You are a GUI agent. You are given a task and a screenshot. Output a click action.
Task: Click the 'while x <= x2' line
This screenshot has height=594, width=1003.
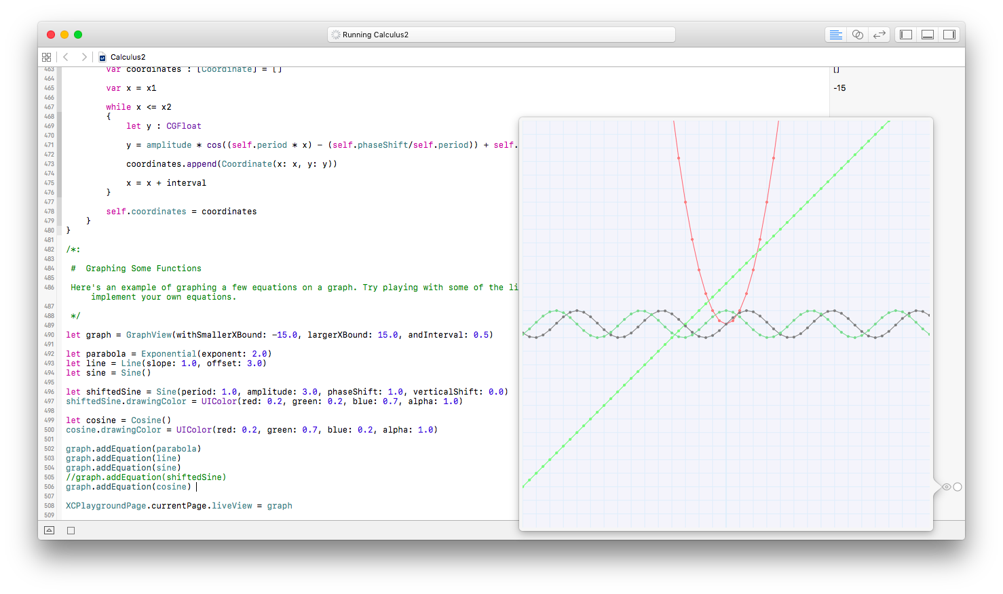138,107
